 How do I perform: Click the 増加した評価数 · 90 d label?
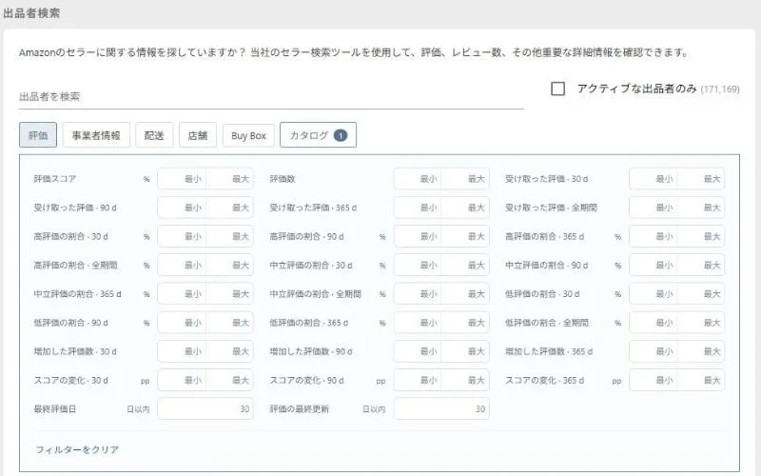[311, 351]
